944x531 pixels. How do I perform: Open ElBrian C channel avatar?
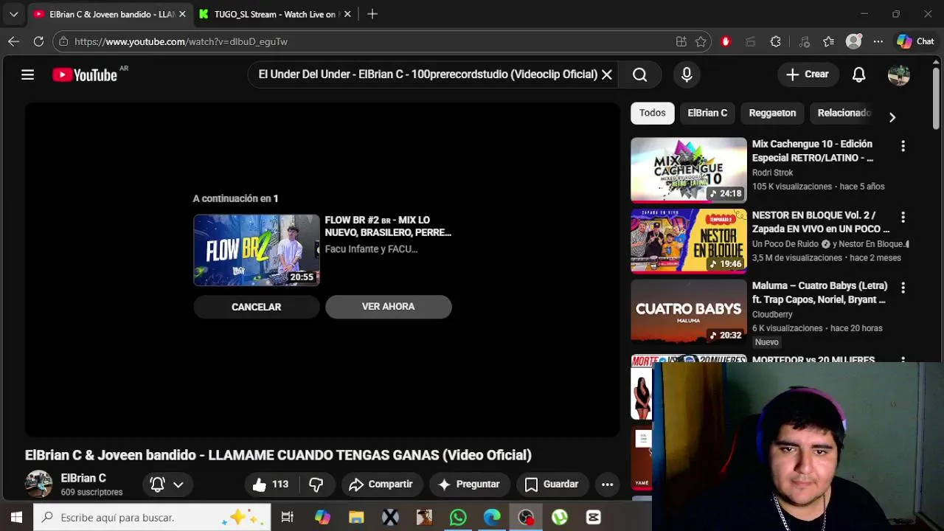click(38, 484)
